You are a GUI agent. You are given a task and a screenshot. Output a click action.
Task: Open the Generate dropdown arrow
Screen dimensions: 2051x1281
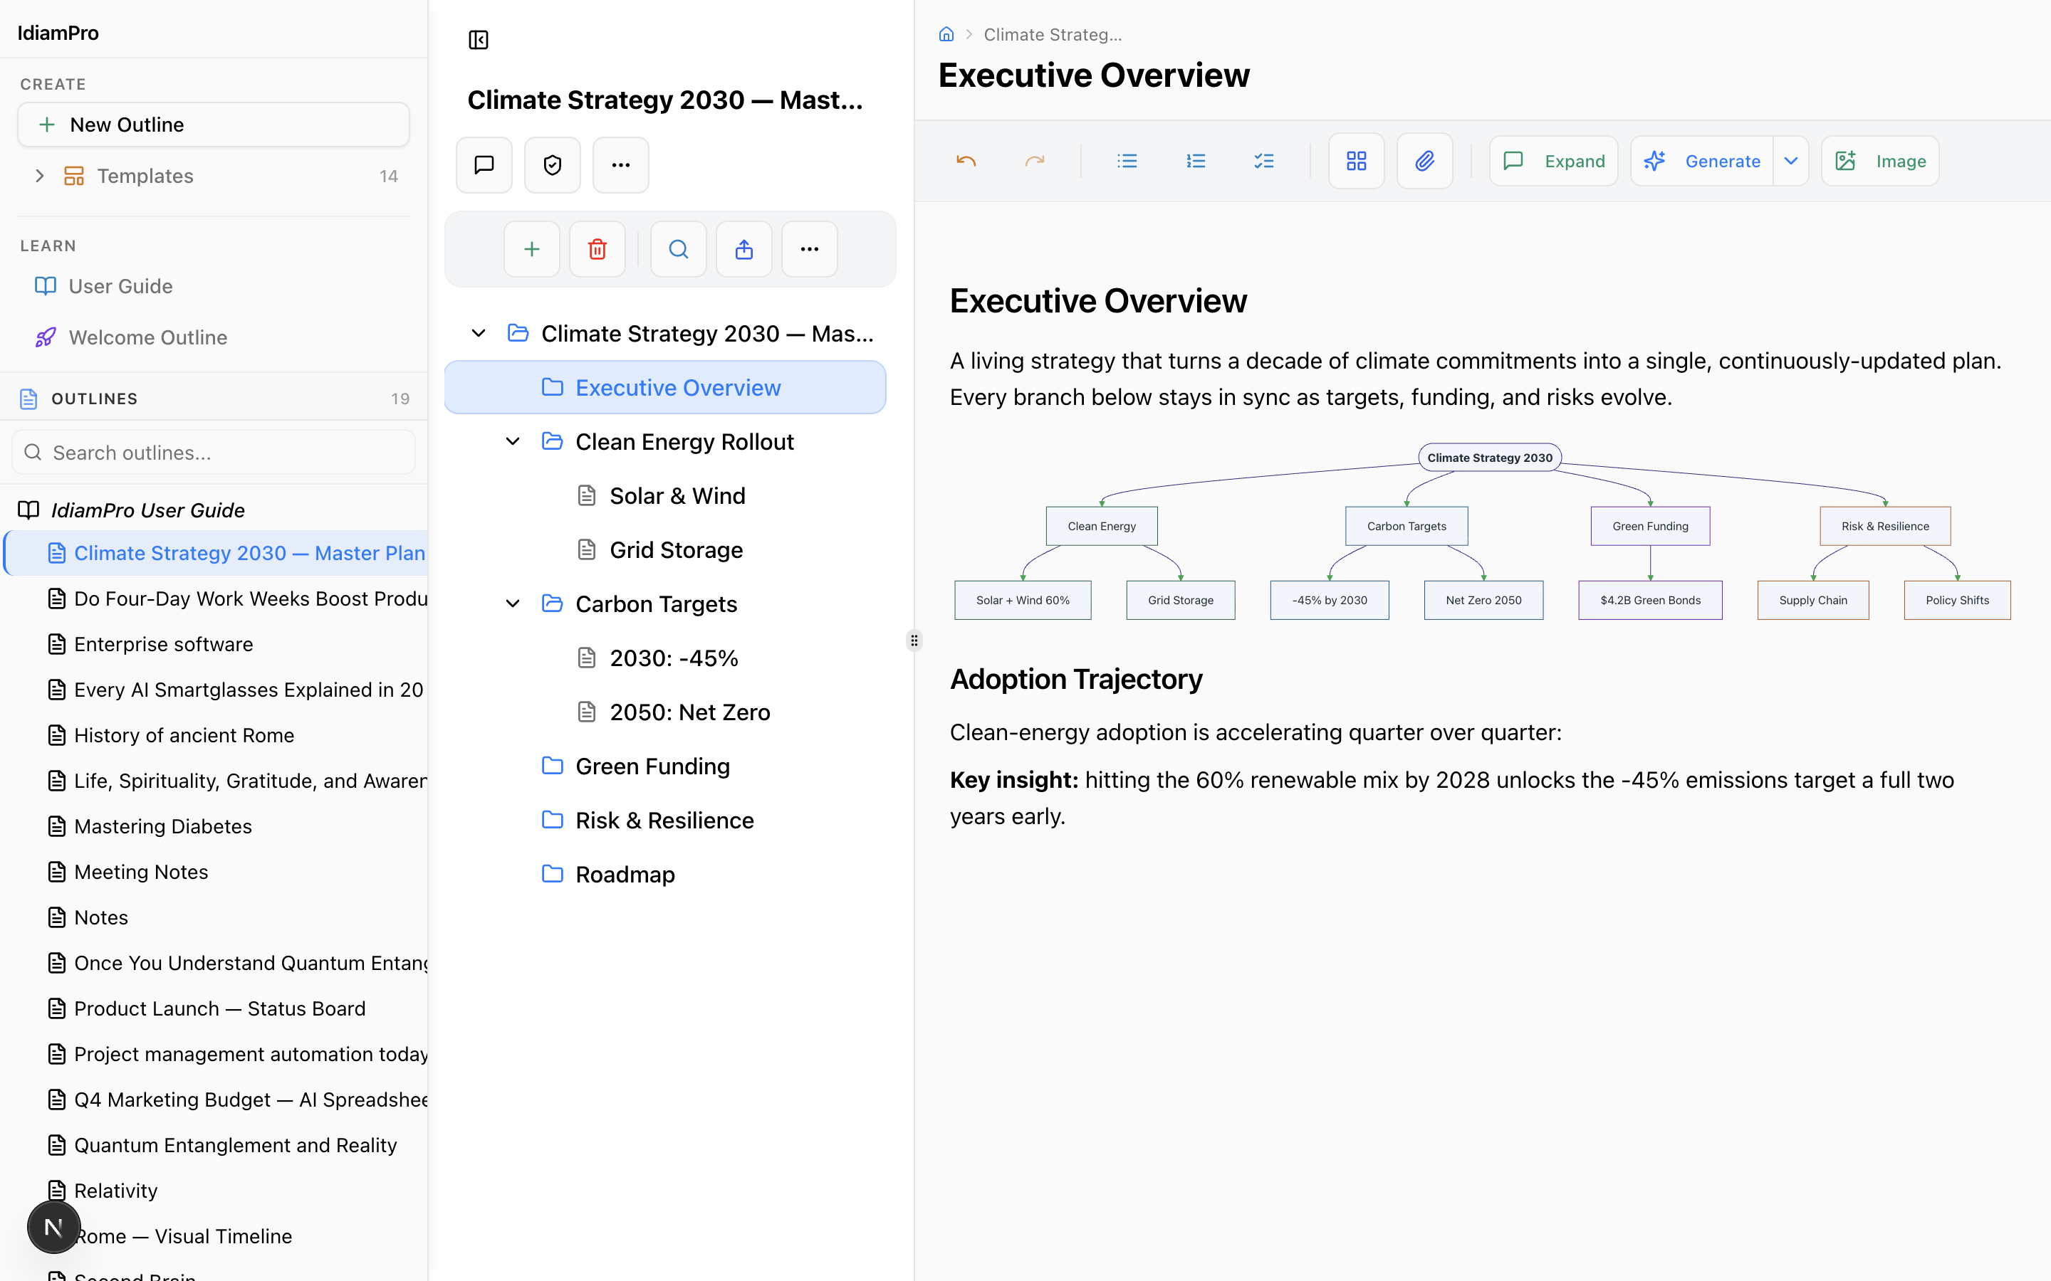point(1791,161)
